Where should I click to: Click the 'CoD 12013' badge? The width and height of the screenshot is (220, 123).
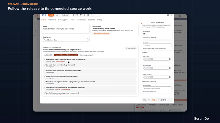click(163, 100)
